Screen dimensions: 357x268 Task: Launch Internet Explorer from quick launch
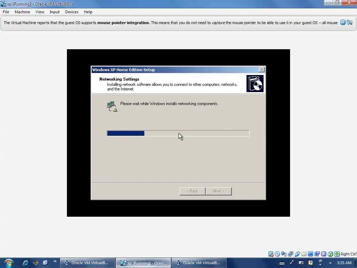pos(25,263)
